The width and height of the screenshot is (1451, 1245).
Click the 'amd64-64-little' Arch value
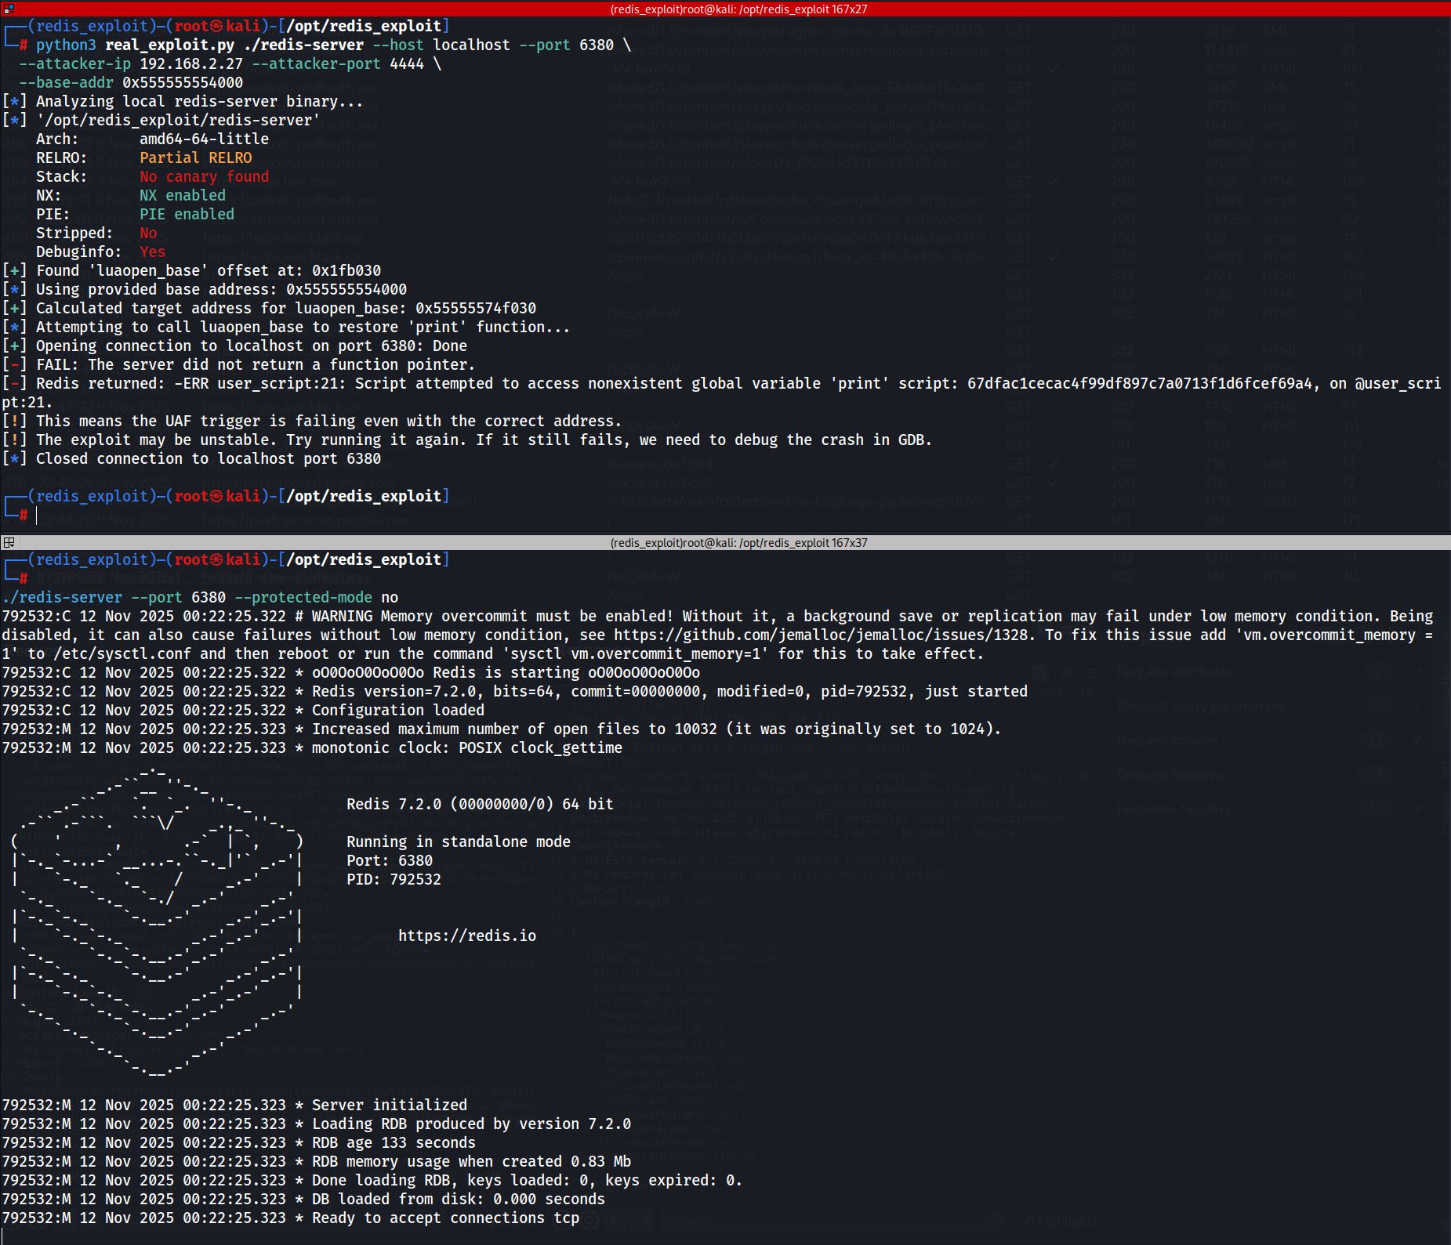[204, 139]
